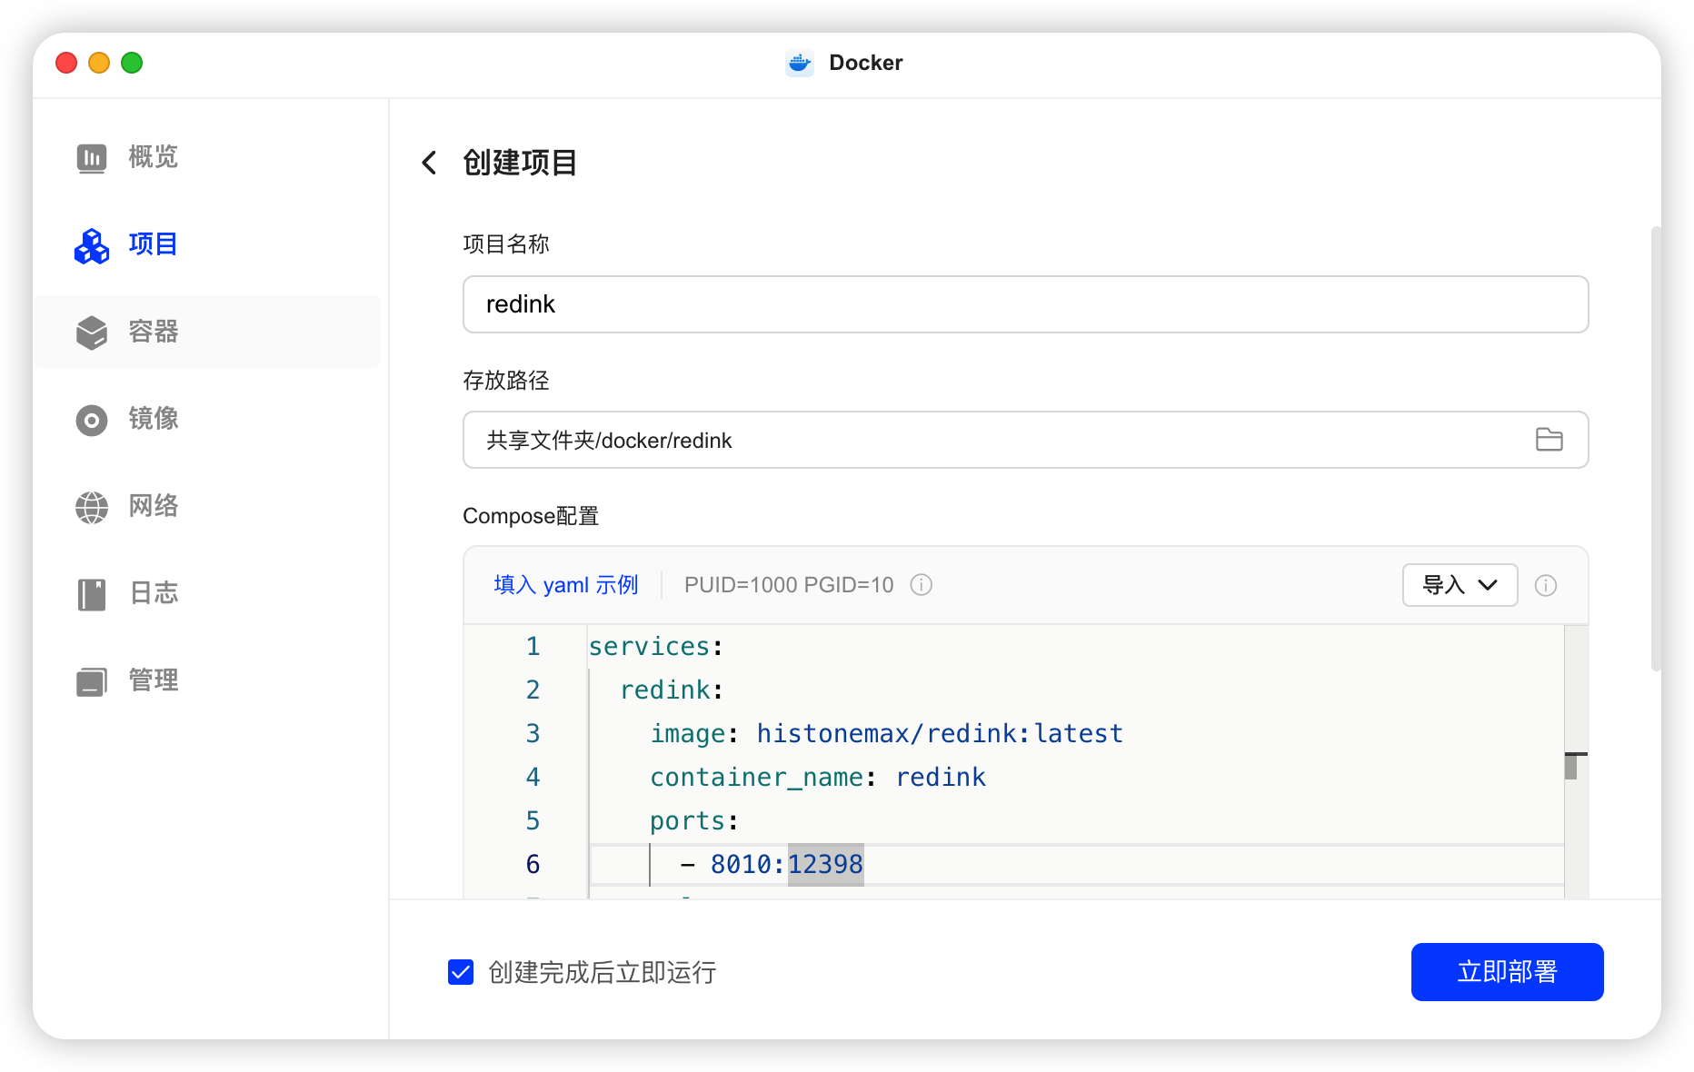Screen dimensions: 1694x1072
Task: Click the Overview (概览) chart icon
Action: [92, 158]
